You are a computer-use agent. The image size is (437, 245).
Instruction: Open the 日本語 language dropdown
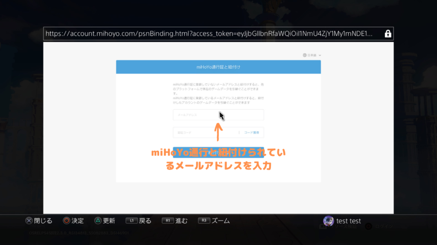tap(312, 55)
